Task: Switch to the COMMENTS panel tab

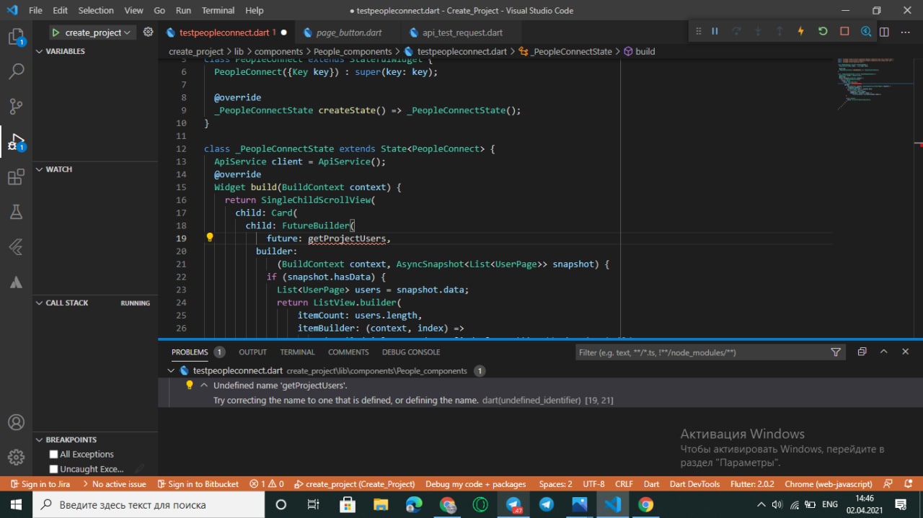Action: coord(348,352)
